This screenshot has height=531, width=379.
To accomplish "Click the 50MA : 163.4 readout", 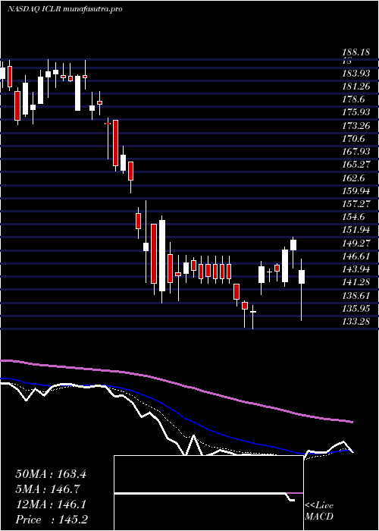I will [51, 474].
